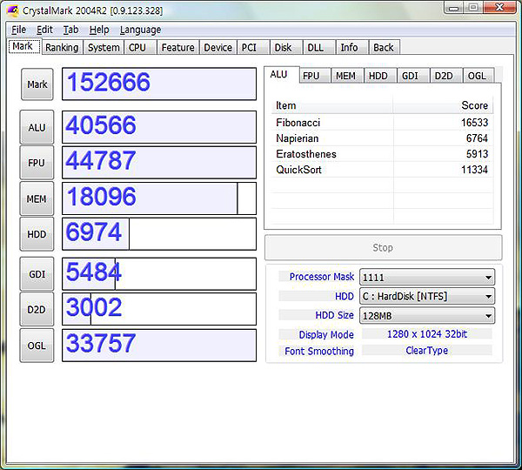
Task: Switch to the Ranking tab
Action: [x=63, y=48]
